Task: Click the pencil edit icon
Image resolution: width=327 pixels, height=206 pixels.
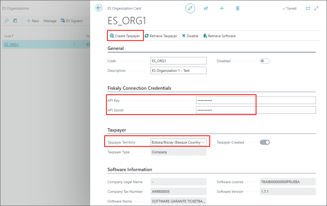Action: point(190,8)
